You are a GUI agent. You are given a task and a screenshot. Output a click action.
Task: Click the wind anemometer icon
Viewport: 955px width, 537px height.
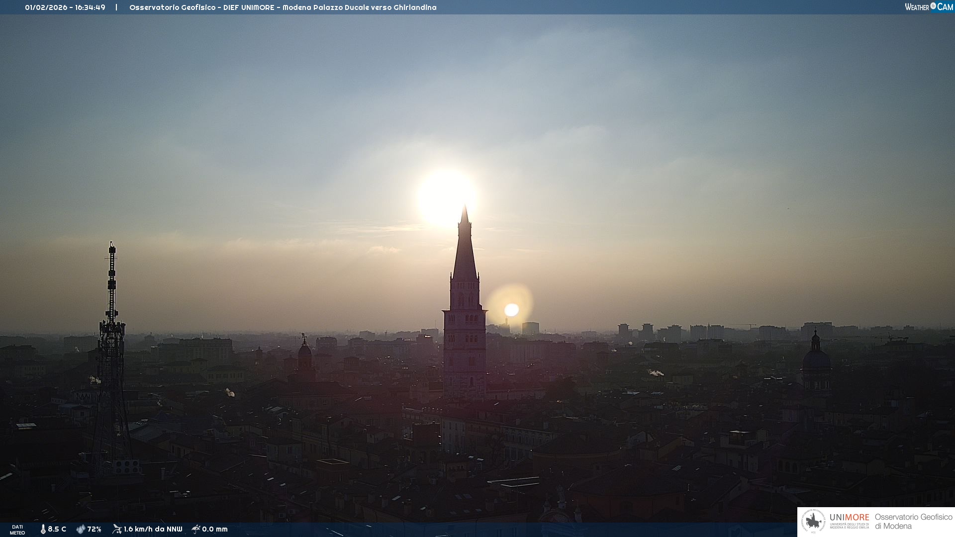(117, 529)
